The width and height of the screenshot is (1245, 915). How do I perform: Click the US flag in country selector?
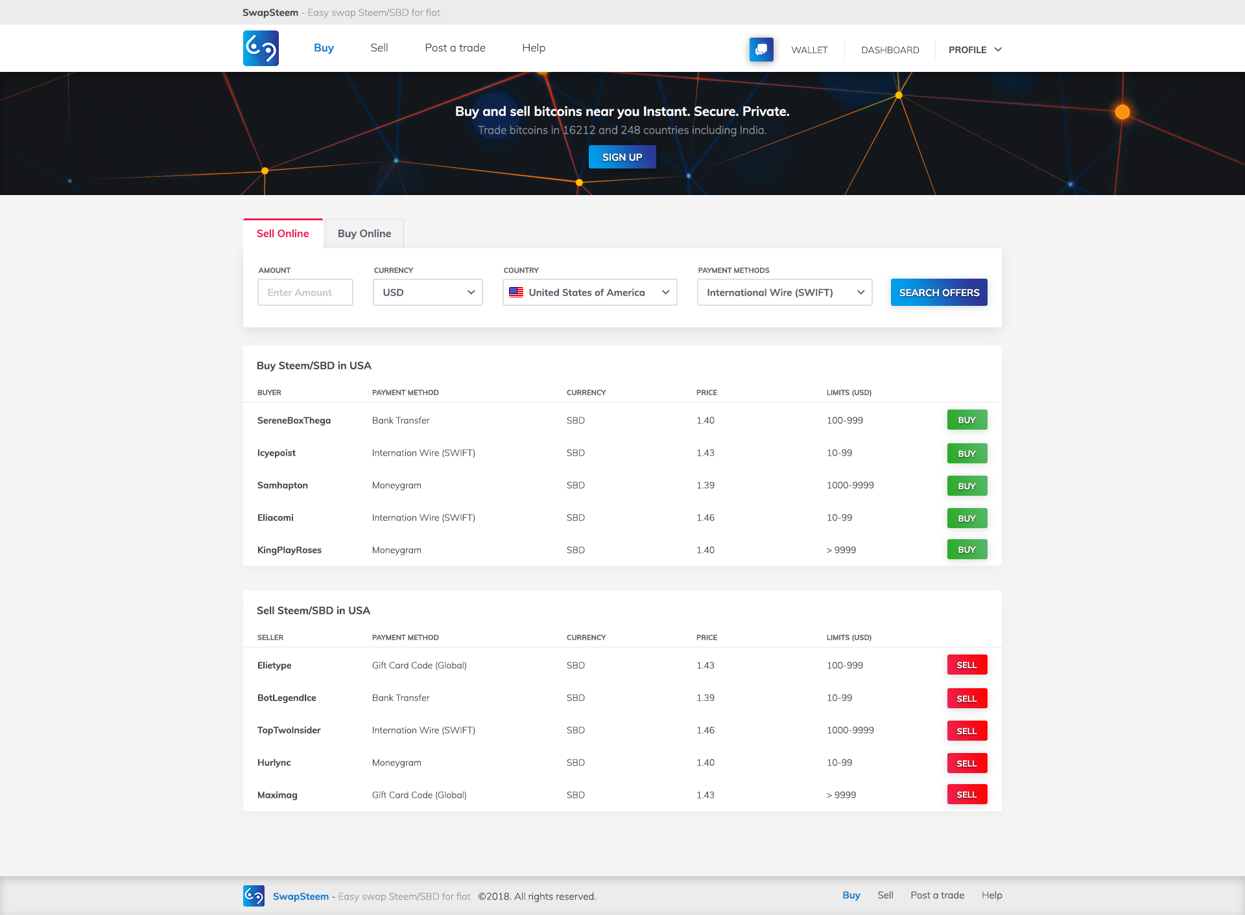pyautogui.click(x=516, y=292)
